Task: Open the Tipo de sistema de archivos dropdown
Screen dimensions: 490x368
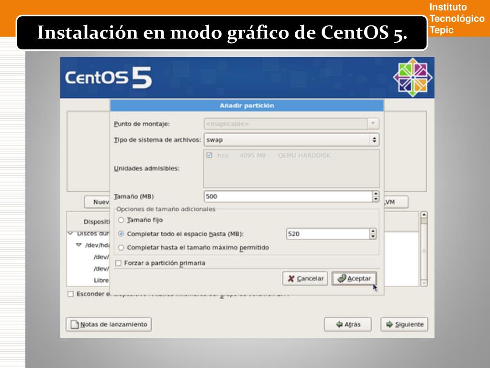Action: (x=291, y=140)
